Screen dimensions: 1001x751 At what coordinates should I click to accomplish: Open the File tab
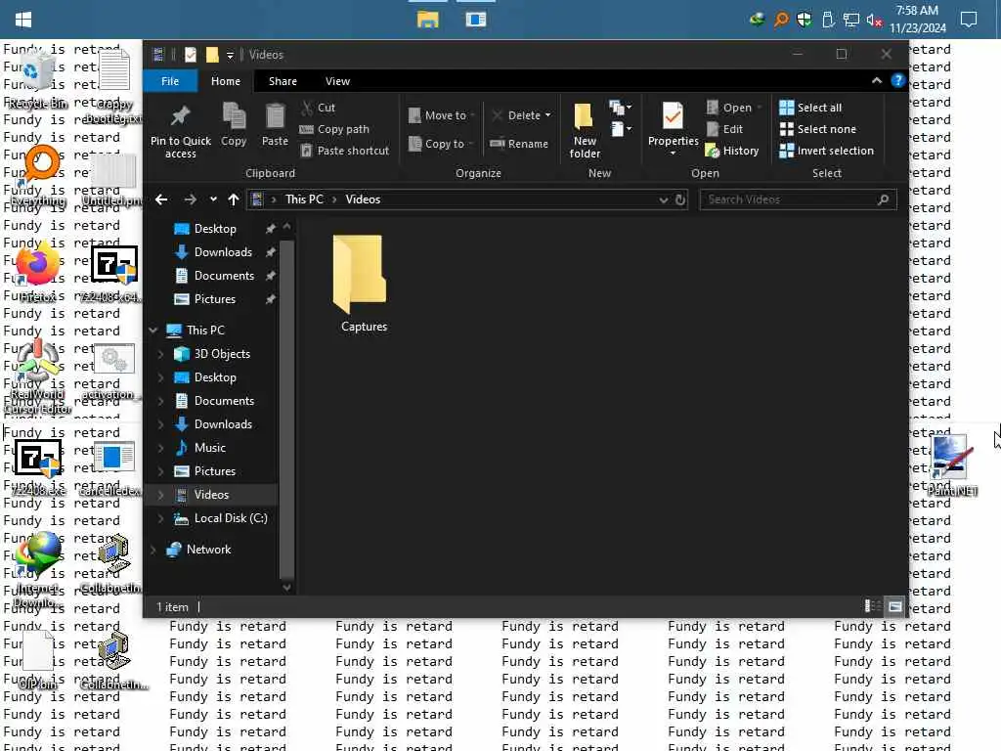tap(170, 81)
